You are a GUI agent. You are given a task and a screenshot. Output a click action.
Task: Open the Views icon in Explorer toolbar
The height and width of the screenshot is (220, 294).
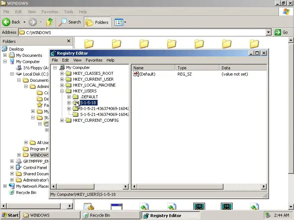119,22
